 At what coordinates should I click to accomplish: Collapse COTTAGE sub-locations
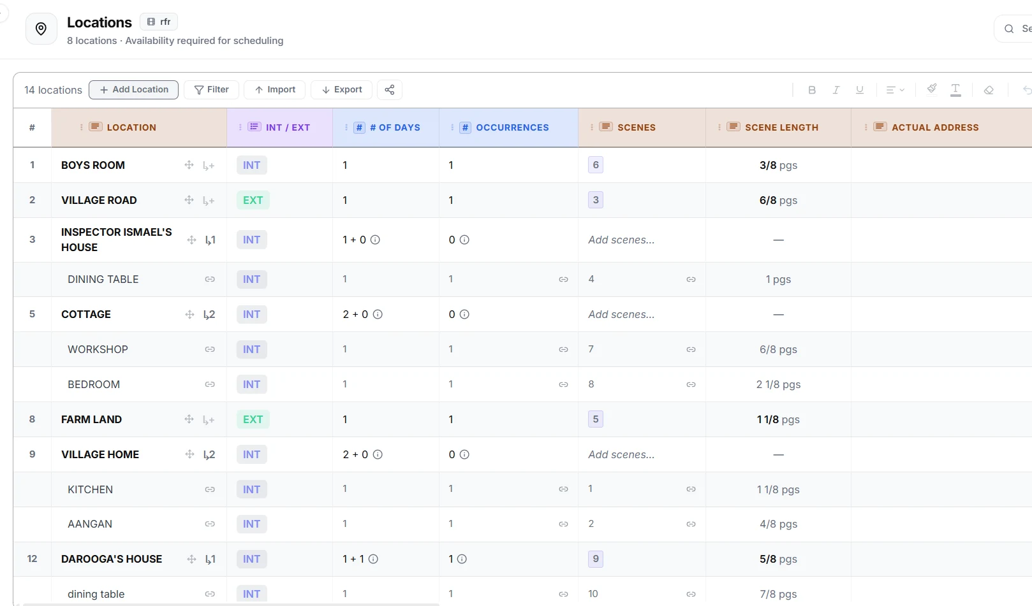209,315
